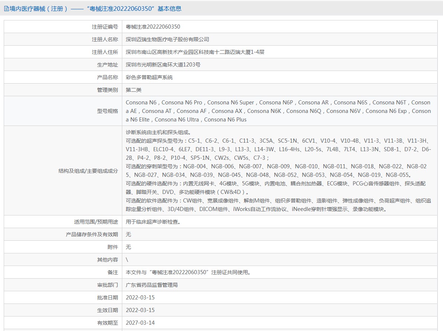Click the line starting 可选配的软件选配件为
This screenshot has height=331, width=443.
[278, 205]
